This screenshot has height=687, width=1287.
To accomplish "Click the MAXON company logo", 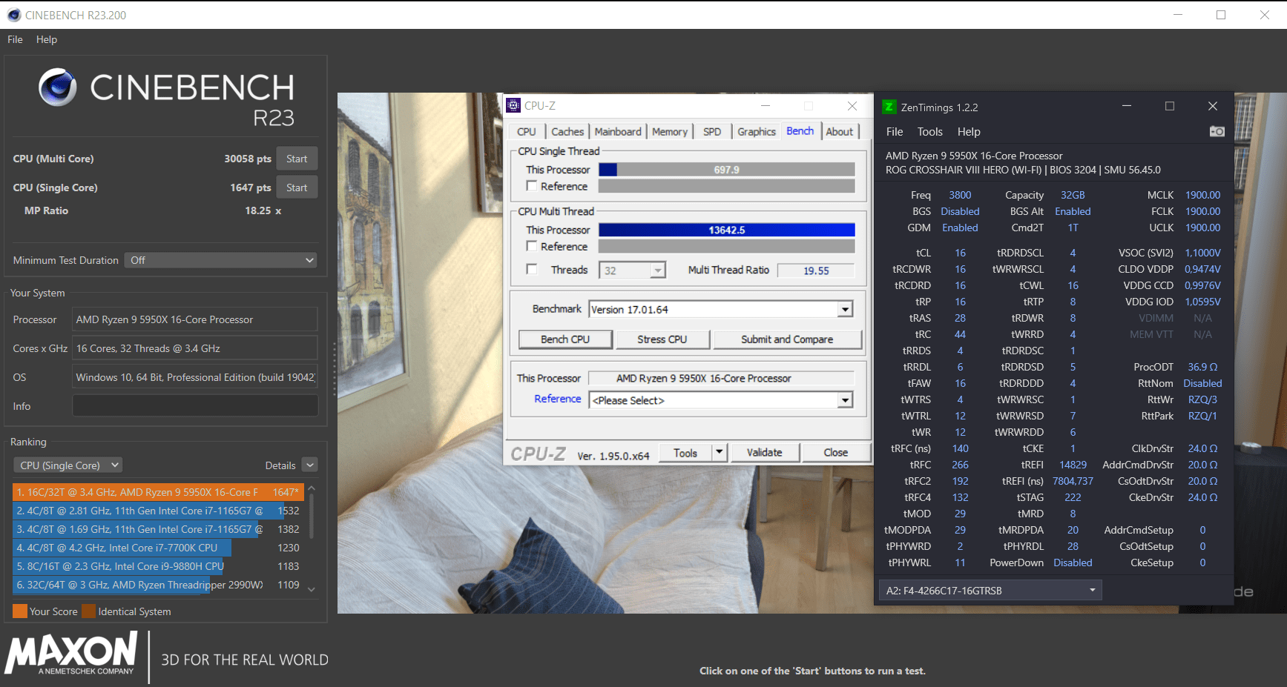I will click(71, 653).
